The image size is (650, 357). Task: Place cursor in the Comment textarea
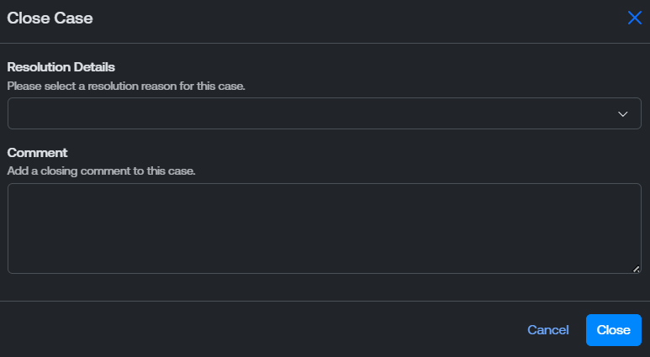click(325, 228)
